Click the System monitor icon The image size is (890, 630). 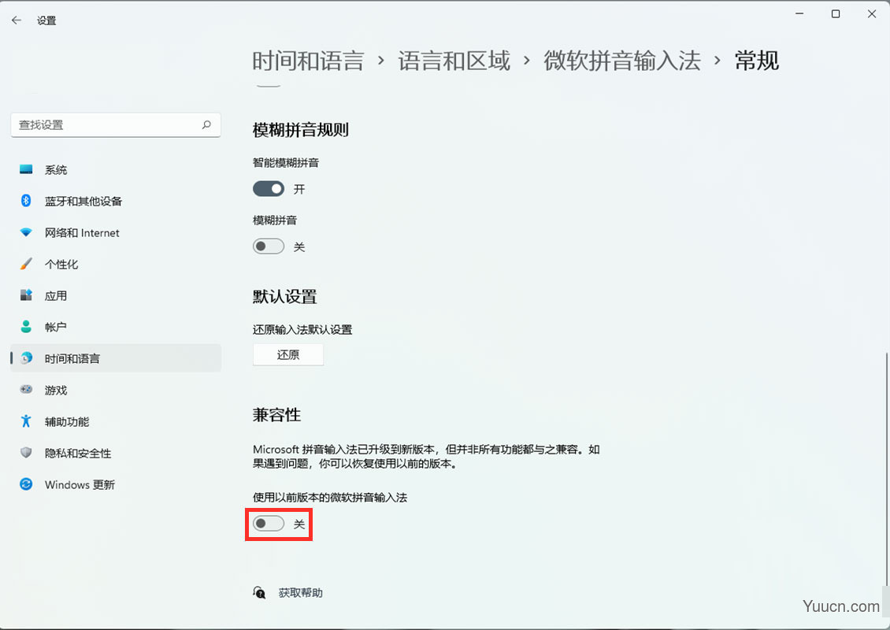[x=26, y=169]
